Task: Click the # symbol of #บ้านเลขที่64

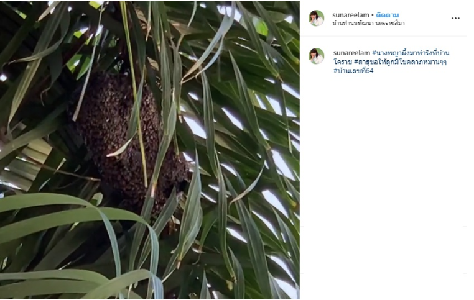Action: pos(335,71)
